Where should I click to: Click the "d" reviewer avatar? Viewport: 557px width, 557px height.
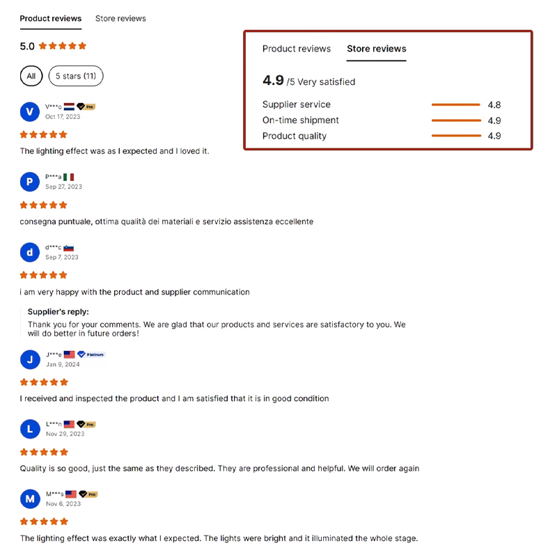click(29, 252)
